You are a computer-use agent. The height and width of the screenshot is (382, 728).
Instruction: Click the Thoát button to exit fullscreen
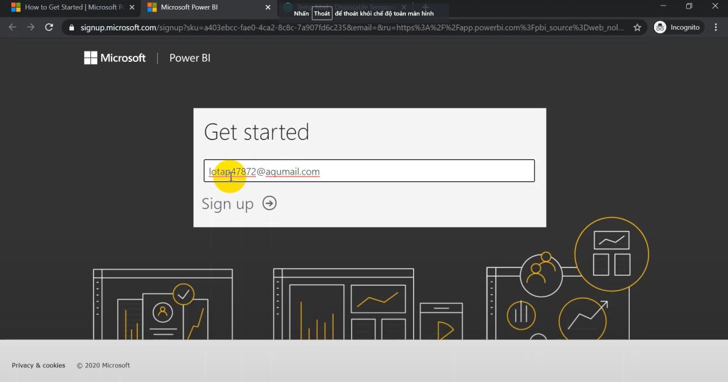pos(322,13)
